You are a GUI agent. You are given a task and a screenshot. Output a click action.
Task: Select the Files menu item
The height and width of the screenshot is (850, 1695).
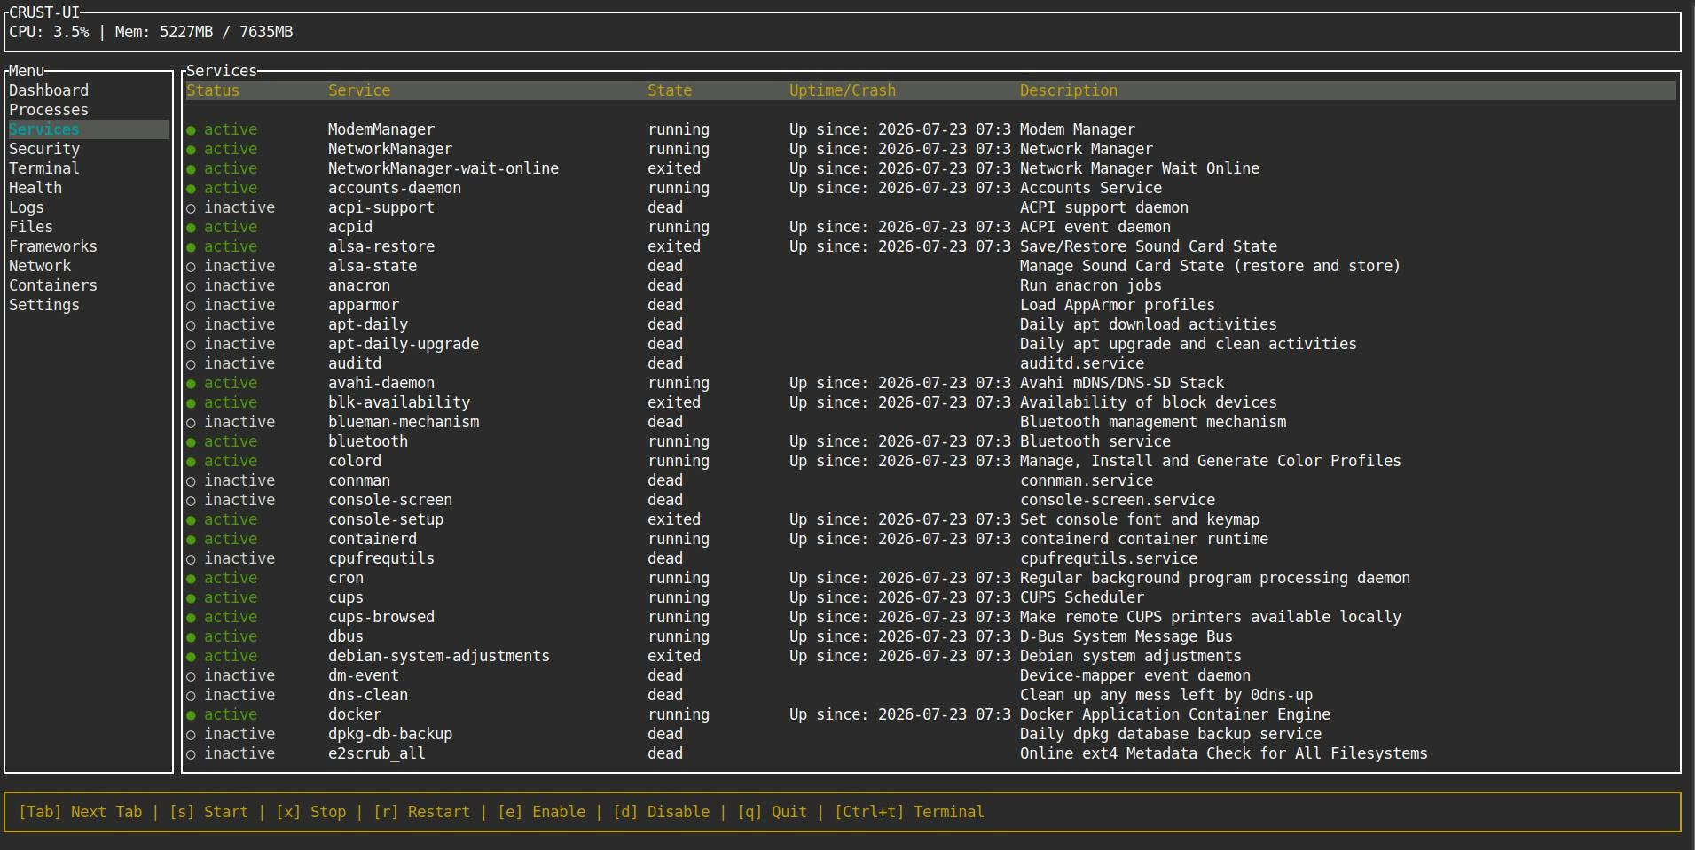[31, 227]
